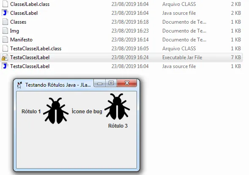Click the ClasseJLabel Java source file icon
This screenshot has height=175, width=249.
[x=5, y=13]
